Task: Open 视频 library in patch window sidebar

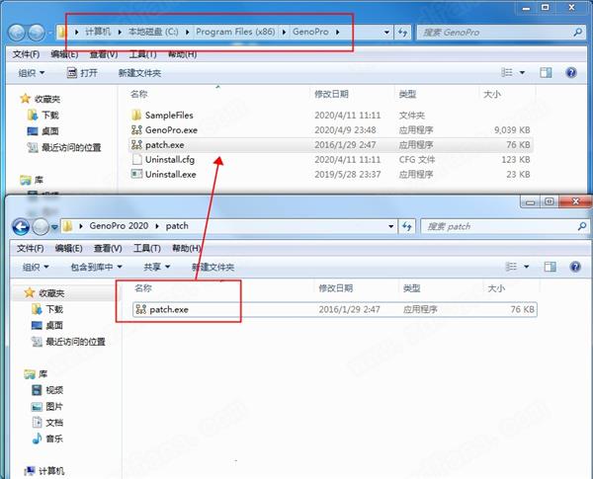Action: (47, 390)
